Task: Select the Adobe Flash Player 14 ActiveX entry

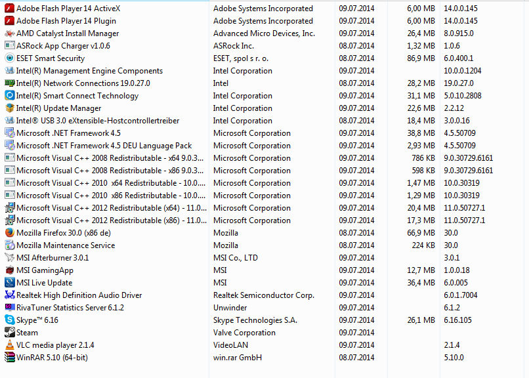Action: pyautogui.click(x=68, y=9)
